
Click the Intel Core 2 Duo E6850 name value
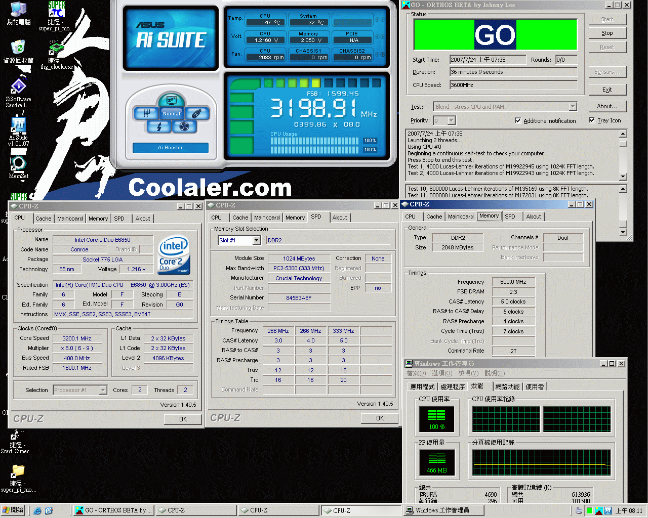pyautogui.click(x=103, y=240)
